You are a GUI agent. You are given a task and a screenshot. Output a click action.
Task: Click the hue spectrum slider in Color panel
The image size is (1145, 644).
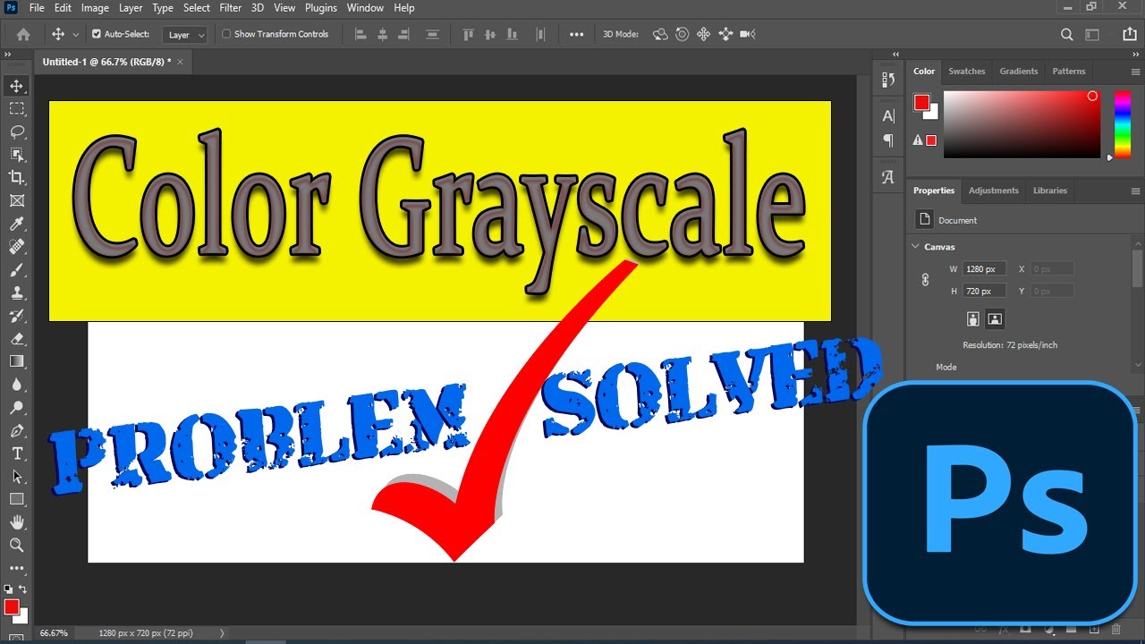(1122, 124)
